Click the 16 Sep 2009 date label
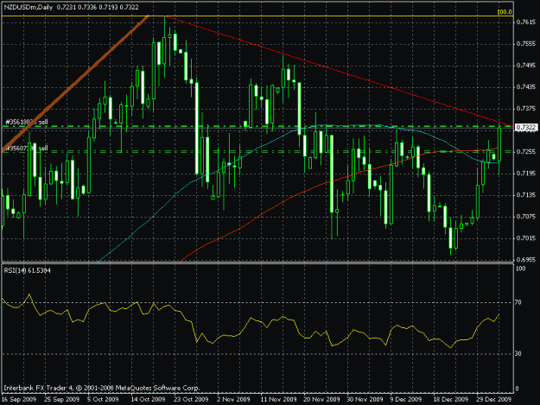 [x=19, y=399]
